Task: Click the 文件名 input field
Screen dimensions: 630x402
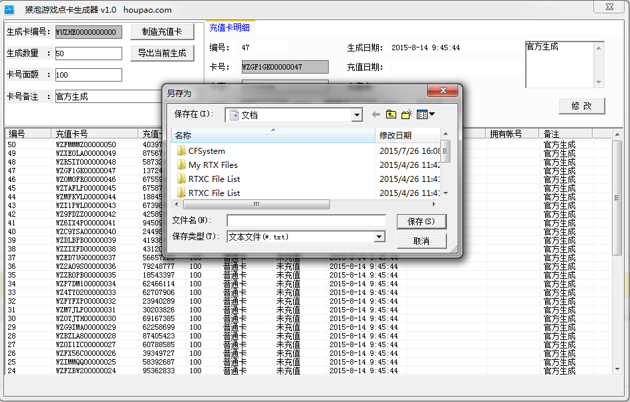Action: (x=306, y=221)
